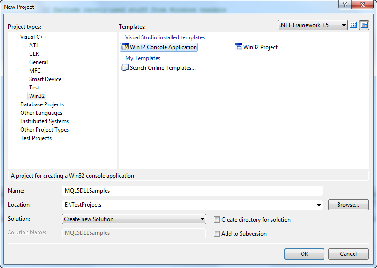Screen dimensions: 377x268
Task: Click Visual Studio installed templates heading
Action: pyautogui.click(x=165, y=37)
